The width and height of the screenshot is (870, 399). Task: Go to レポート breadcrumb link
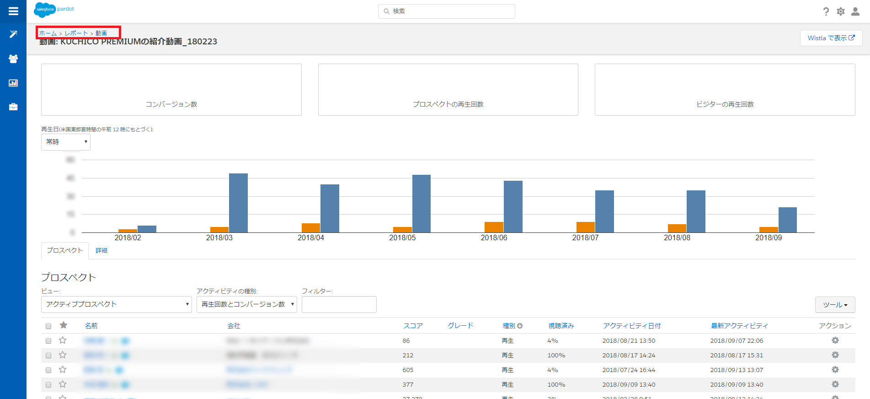(x=76, y=33)
